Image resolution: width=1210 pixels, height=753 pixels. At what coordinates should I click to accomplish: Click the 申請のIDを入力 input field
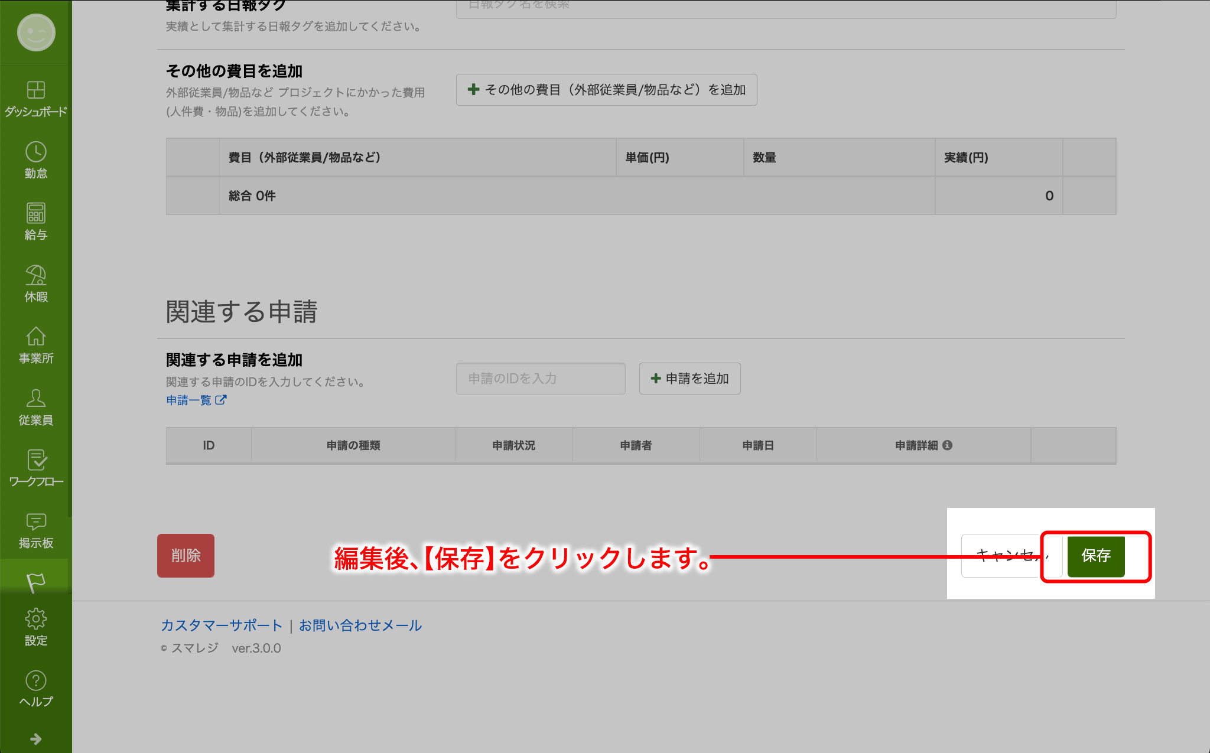click(x=541, y=379)
